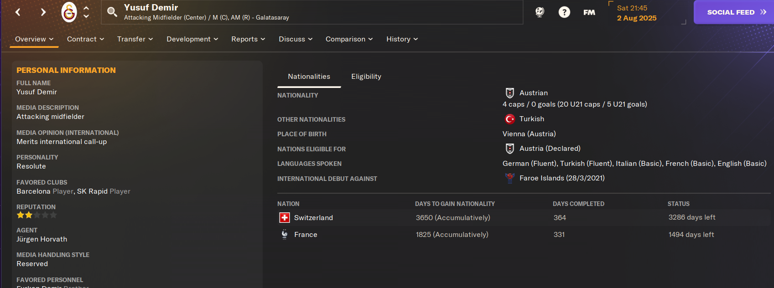This screenshot has width=774, height=288.
Task: Click the Austria (Declared) crest icon
Action: pyautogui.click(x=510, y=149)
